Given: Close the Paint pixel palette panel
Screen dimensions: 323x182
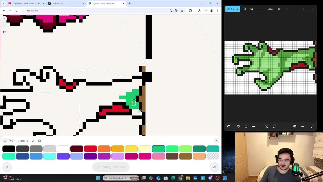Looking at the screenshot, I should point(217,141).
